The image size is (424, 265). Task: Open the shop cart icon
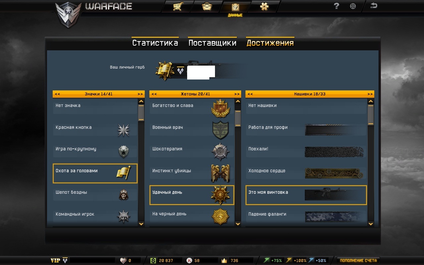point(178,6)
